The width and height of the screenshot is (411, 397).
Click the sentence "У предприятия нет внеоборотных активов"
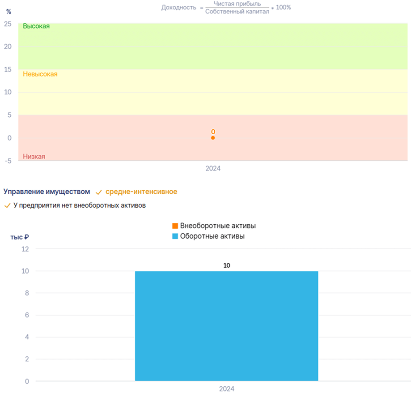click(x=80, y=205)
